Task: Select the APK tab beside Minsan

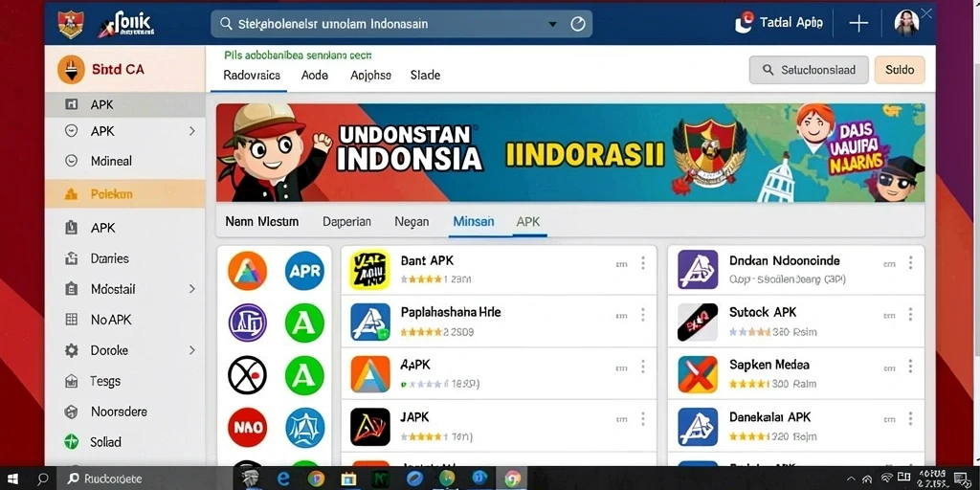Action: 528,221
